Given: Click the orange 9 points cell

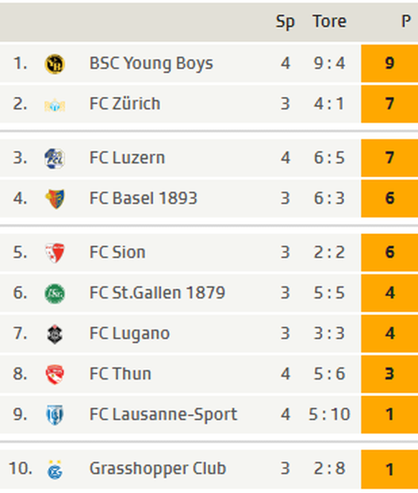Looking at the screenshot, I should [x=389, y=63].
